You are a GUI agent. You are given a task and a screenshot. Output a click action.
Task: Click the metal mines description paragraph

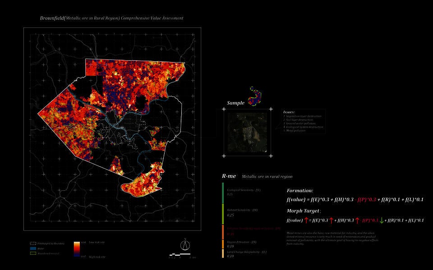(332, 238)
